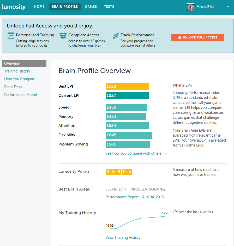Open Performance Report - Aug 04, 2015 link
234x246 pixels.
(x=135, y=197)
